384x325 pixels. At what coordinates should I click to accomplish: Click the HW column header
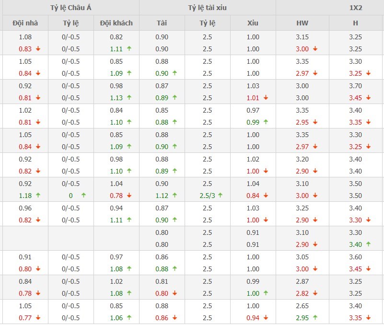click(x=303, y=23)
